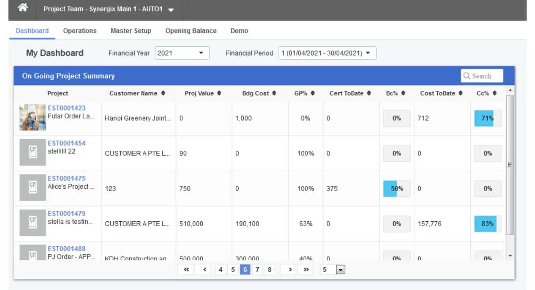Select current page 6

245,269
